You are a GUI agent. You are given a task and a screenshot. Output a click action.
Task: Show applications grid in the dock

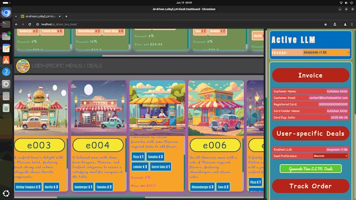click(6, 193)
